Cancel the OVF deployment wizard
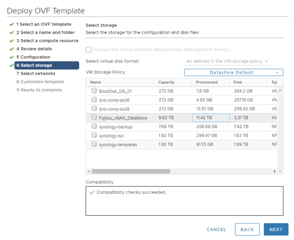294x240 pixels. (216, 230)
